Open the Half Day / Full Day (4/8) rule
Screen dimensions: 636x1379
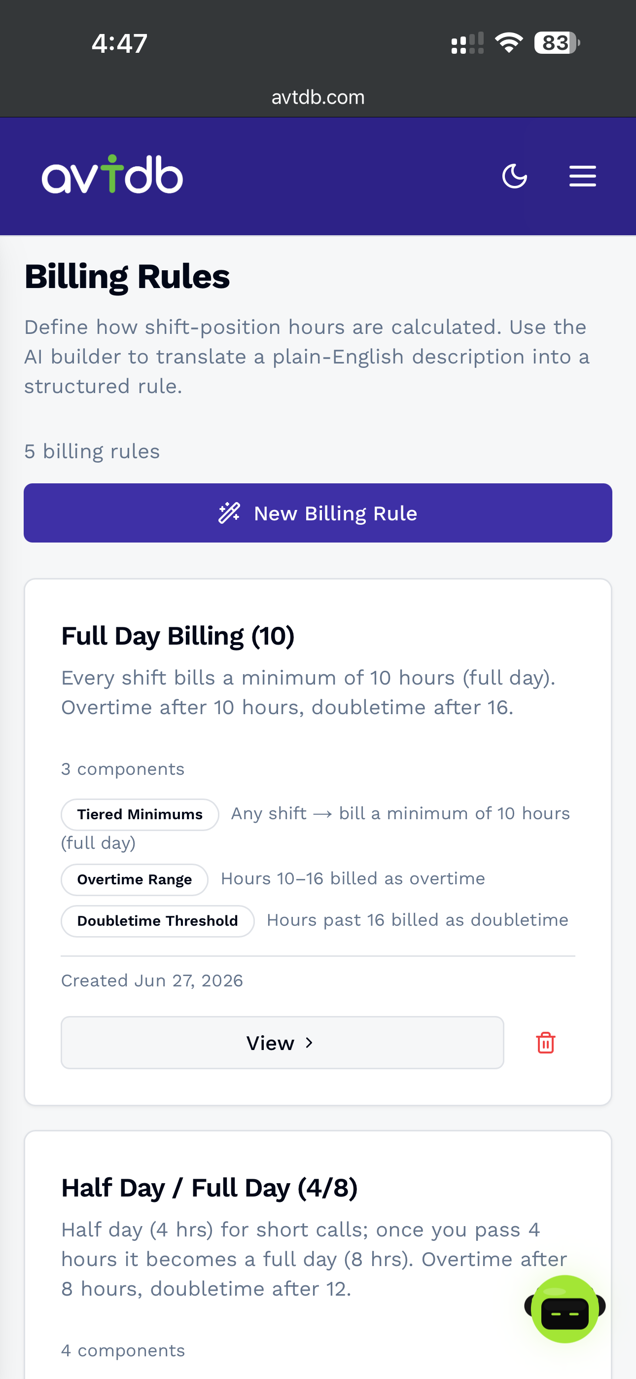(210, 1188)
